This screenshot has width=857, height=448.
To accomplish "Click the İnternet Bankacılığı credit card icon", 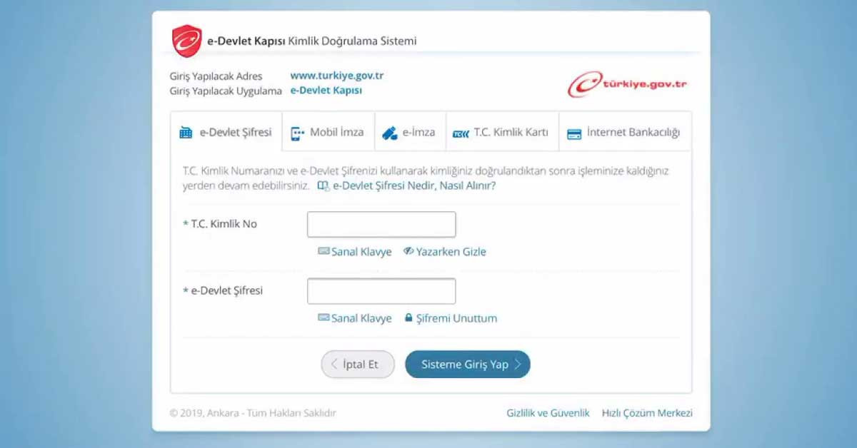I will 574,133.
